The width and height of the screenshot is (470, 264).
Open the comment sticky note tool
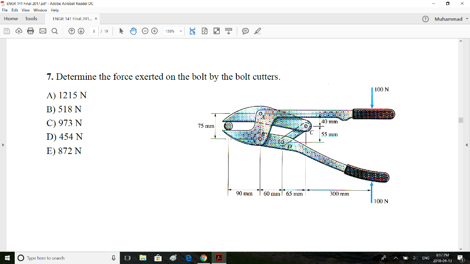pos(245,31)
